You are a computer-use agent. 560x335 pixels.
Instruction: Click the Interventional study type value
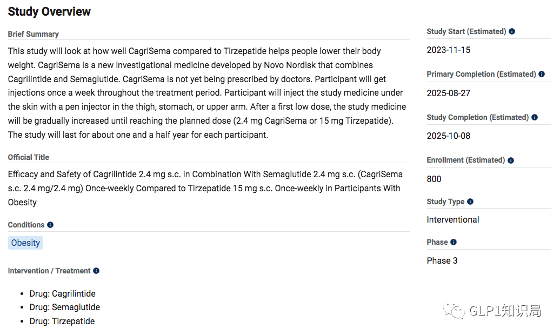452,219
